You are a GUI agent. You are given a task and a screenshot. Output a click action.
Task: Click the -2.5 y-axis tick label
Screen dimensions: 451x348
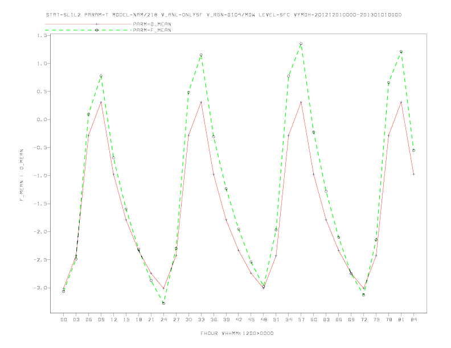(40, 259)
